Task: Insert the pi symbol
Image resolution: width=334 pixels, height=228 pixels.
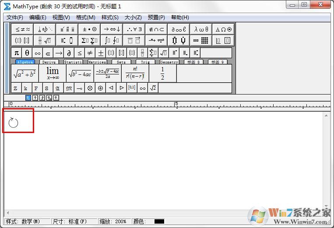Action: pyautogui.click(x=16, y=53)
